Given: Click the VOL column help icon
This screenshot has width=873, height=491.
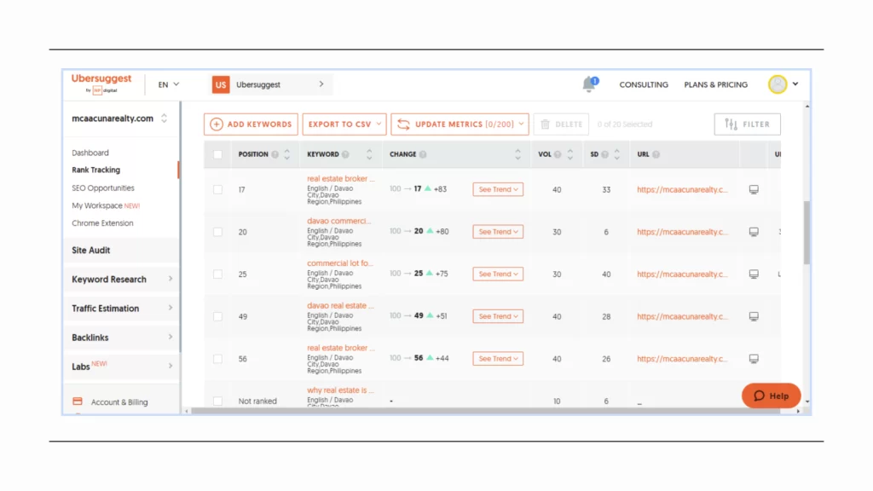Looking at the screenshot, I should click(x=558, y=154).
